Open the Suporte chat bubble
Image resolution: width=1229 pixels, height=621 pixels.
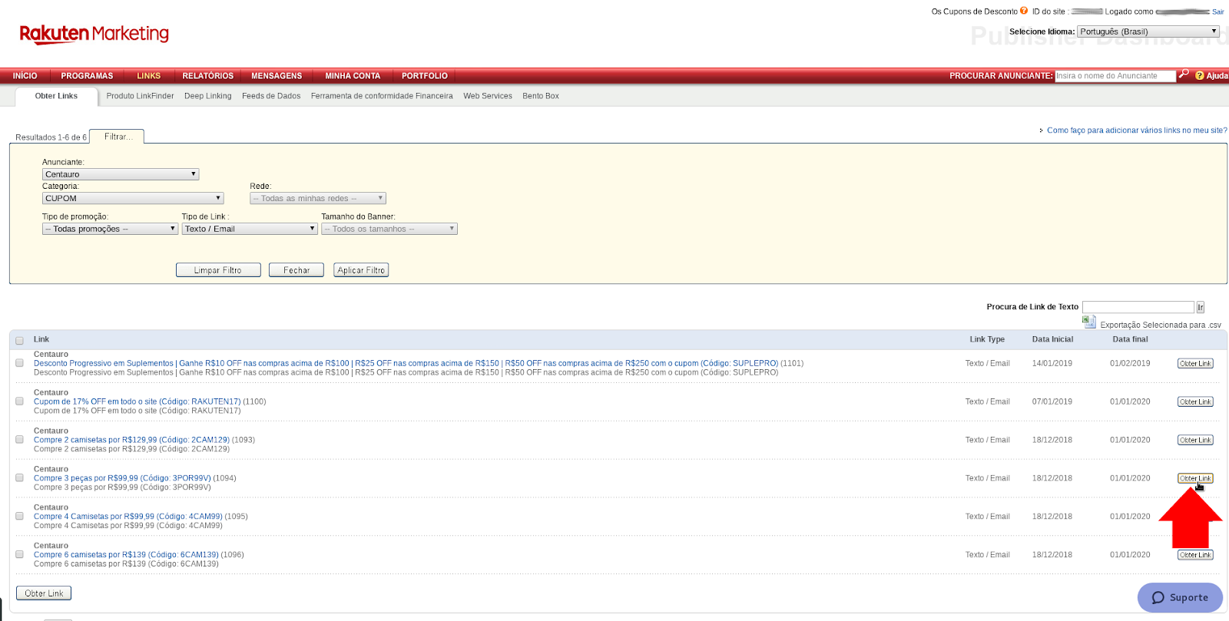[1180, 597]
